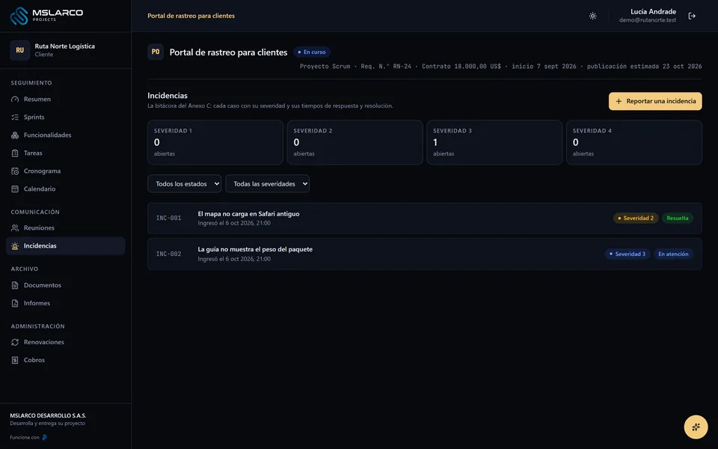Click the email demo@rutanorte.test
718x449 pixels.
click(x=648, y=20)
